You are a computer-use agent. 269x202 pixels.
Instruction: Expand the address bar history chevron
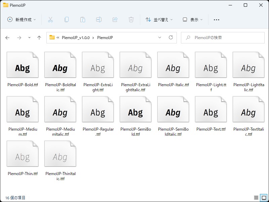tap(160, 38)
